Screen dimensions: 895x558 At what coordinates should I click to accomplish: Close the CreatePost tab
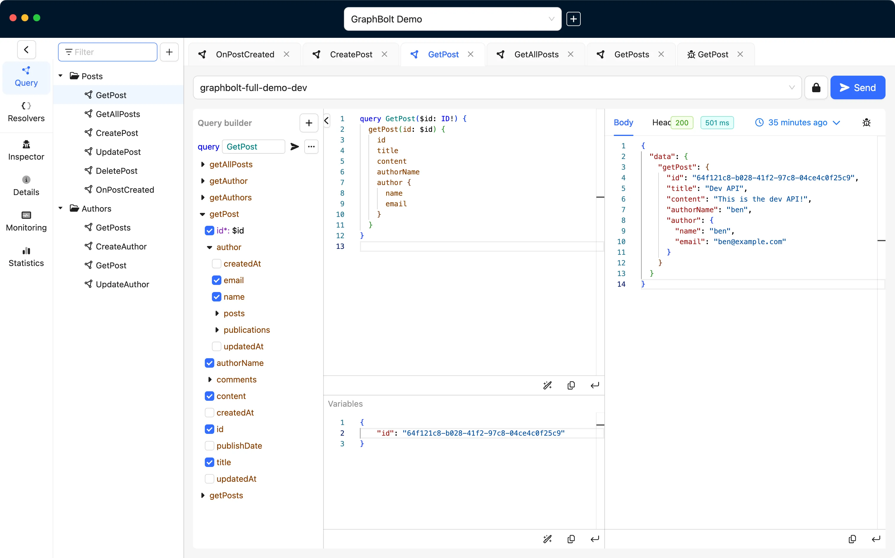[x=384, y=54]
